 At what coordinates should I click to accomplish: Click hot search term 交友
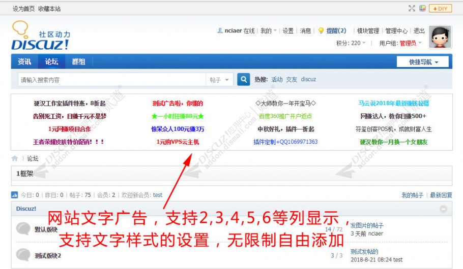(x=292, y=80)
